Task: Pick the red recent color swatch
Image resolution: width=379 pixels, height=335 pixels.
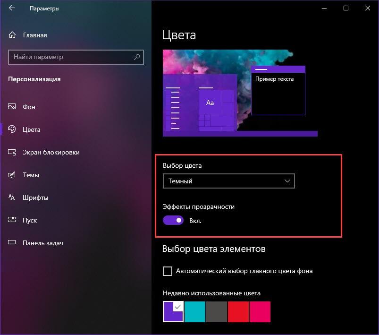Action: coord(238,311)
